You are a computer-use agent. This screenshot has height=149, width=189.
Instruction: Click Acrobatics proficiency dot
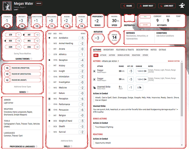click(49, 38)
